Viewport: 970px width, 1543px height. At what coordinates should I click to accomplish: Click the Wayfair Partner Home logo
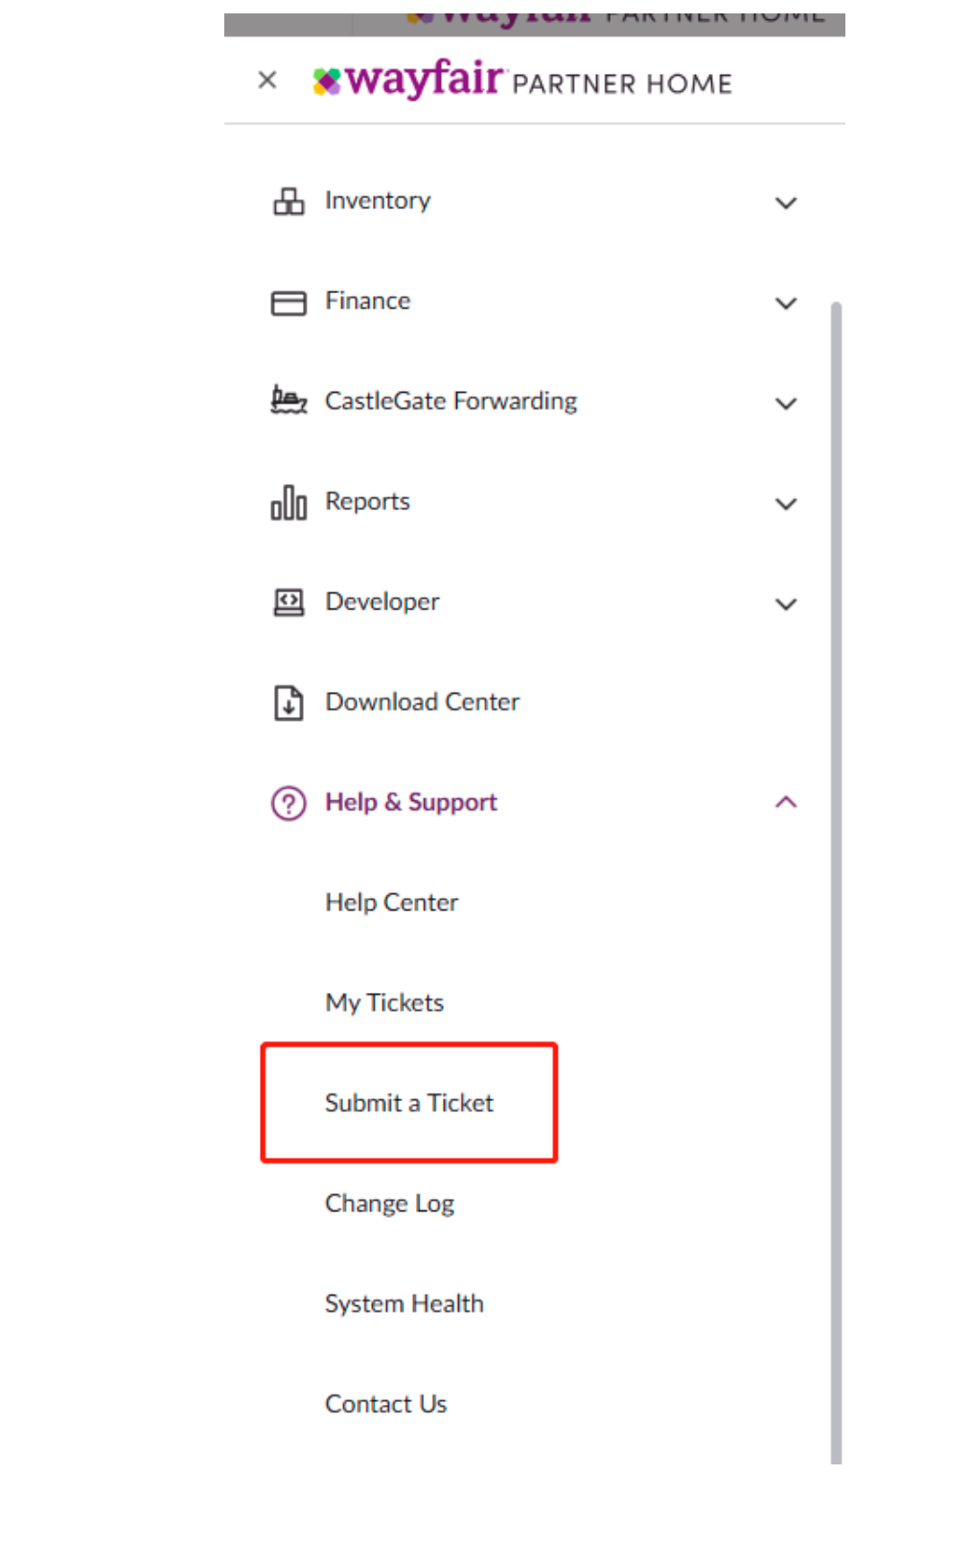point(522,80)
